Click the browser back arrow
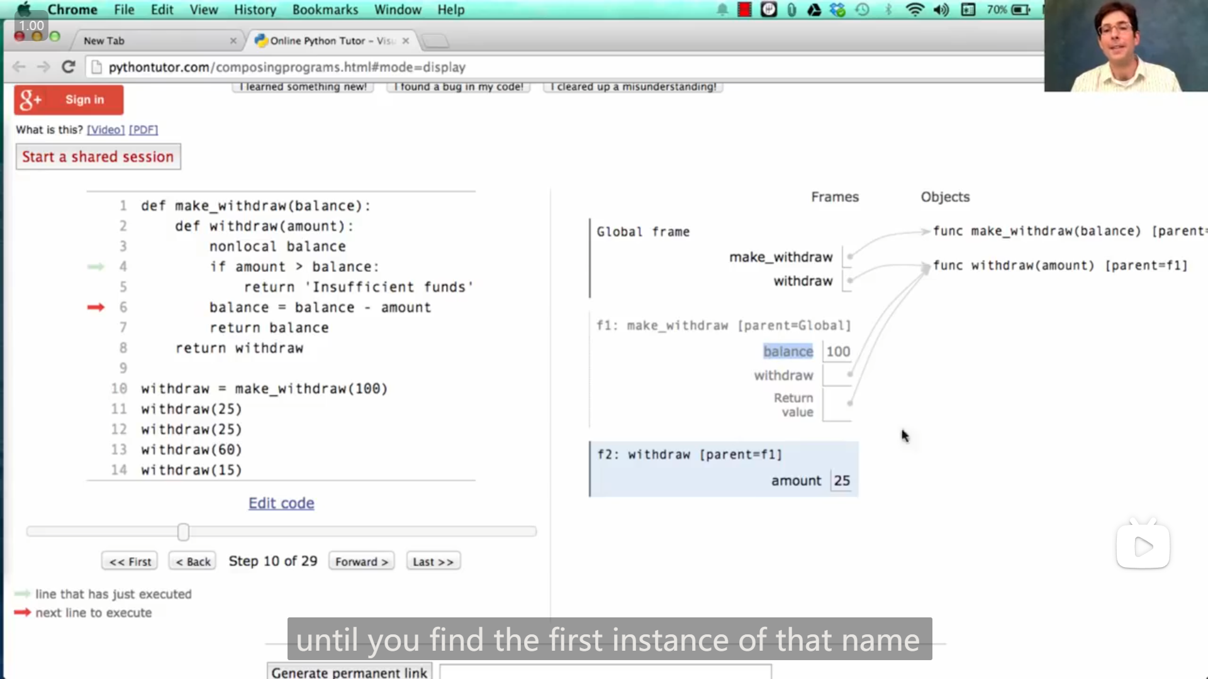 [19, 67]
